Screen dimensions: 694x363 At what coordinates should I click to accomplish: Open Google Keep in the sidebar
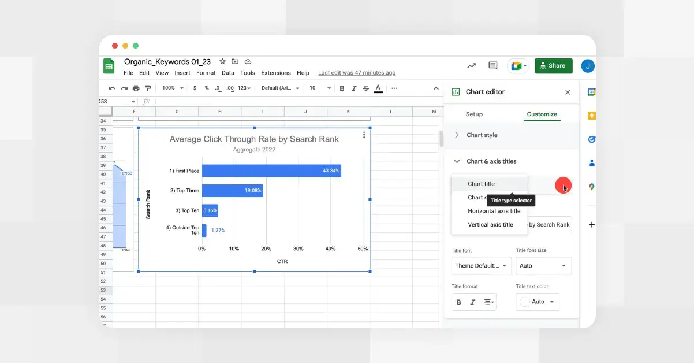(x=591, y=115)
